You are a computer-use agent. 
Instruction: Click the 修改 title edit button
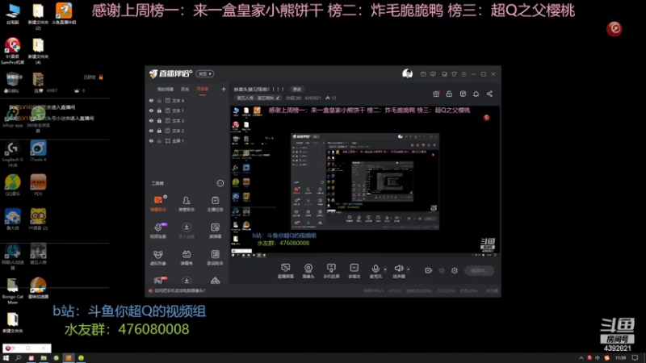tap(297, 90)
